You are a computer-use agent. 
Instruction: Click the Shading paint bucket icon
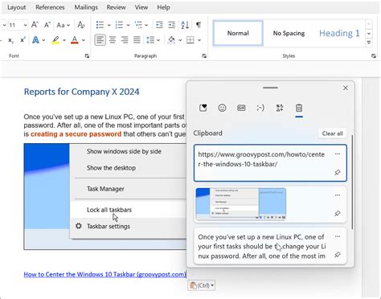point(171,40)
